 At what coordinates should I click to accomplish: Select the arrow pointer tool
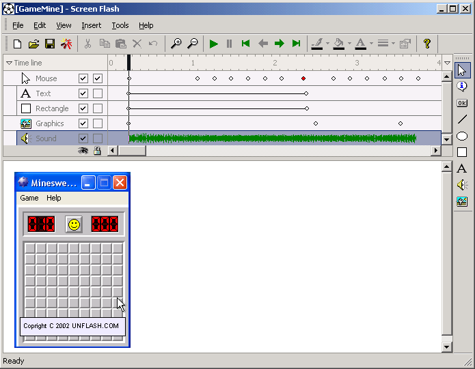click(x=462, y=70)
